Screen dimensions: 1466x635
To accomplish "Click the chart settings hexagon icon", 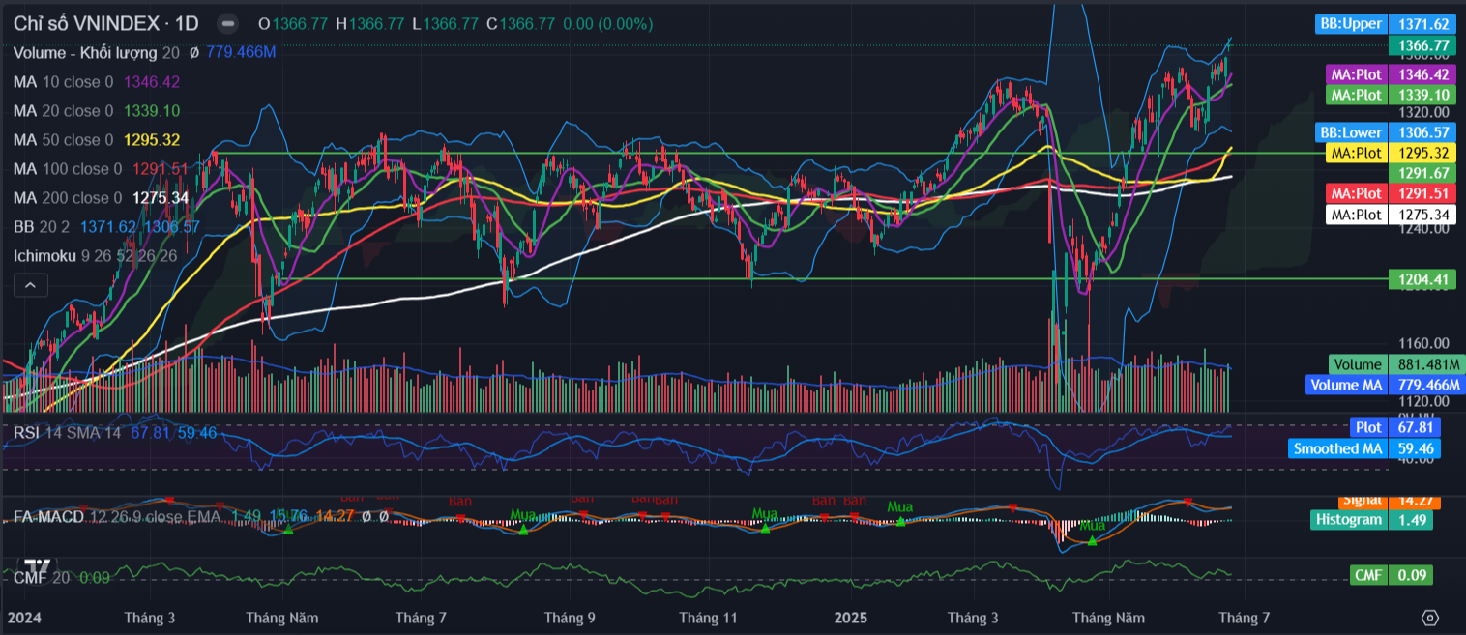I will 1430,618.
